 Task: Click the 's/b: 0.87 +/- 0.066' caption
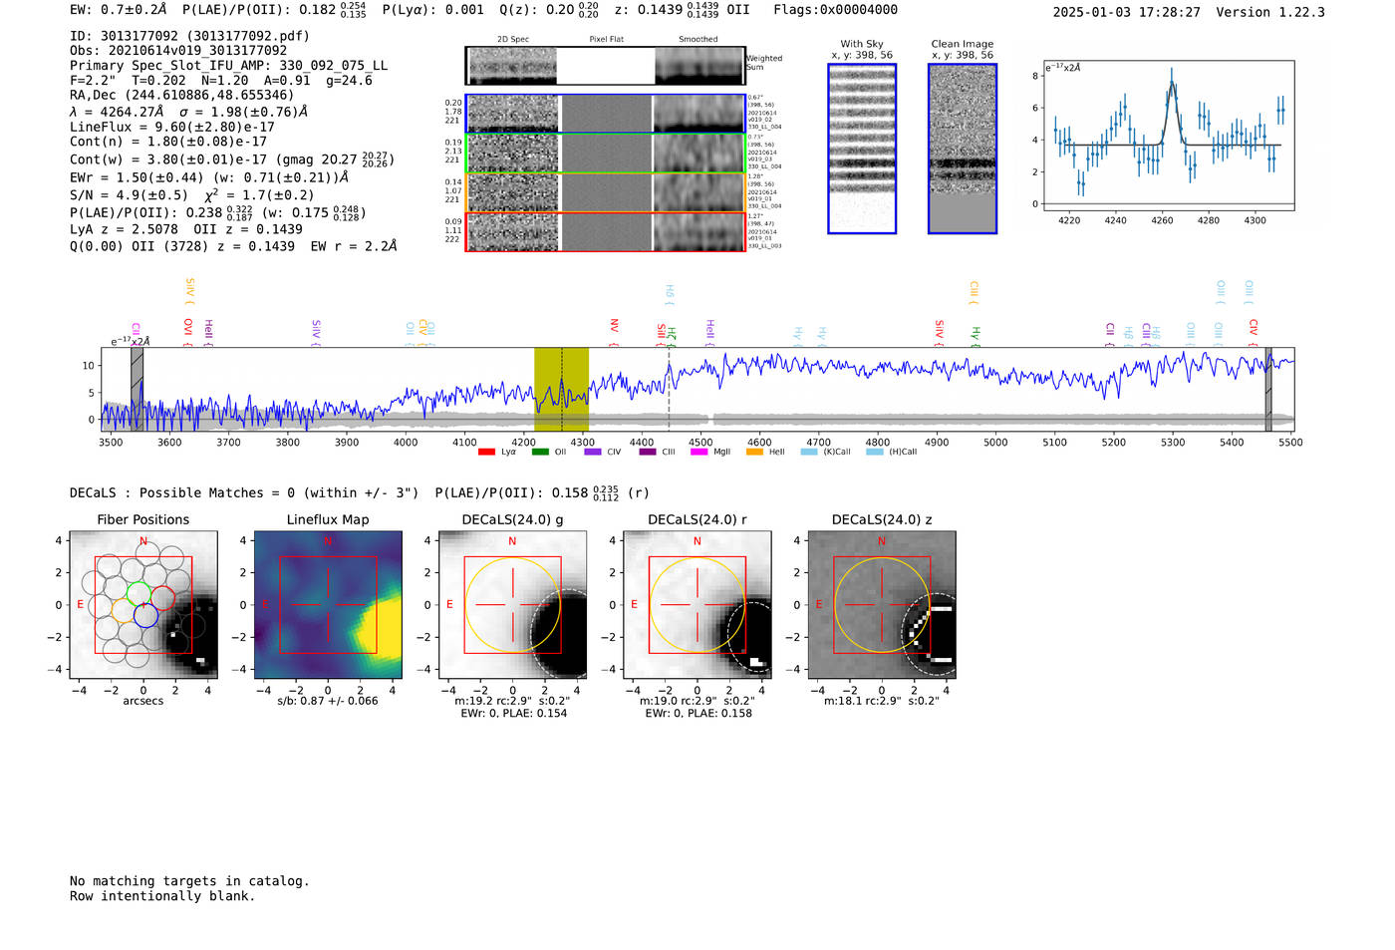[x=328, y=701]
